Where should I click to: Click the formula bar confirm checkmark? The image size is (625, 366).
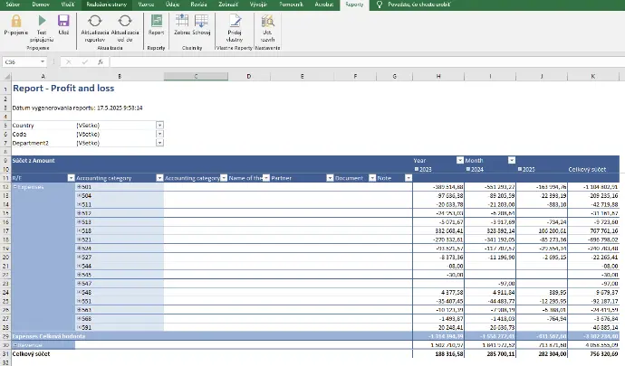pos(84,62)
